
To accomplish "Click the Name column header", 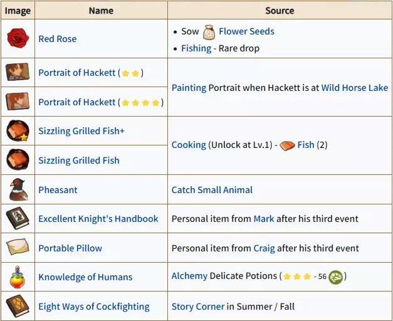I will tap(101, 11).
